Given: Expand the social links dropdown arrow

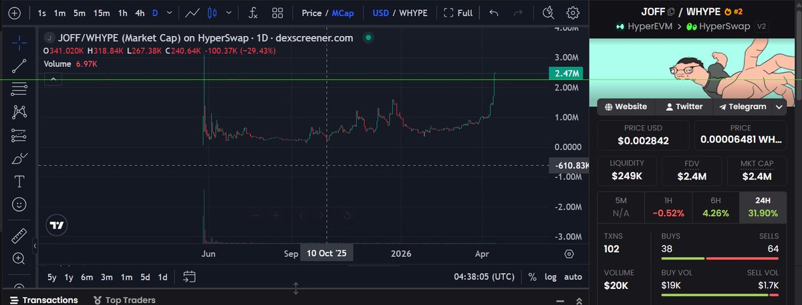Looking at the screenshot, I should click(x=780, y=106).
